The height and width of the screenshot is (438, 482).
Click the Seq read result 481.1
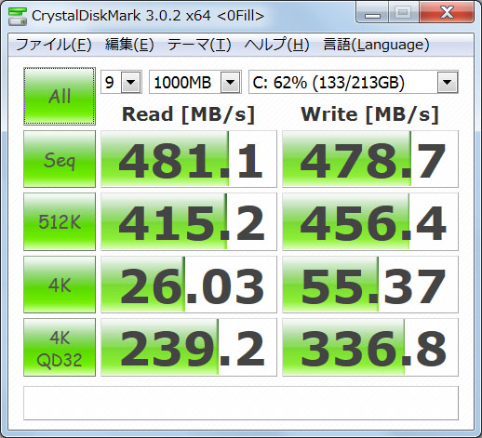(189, 159)
